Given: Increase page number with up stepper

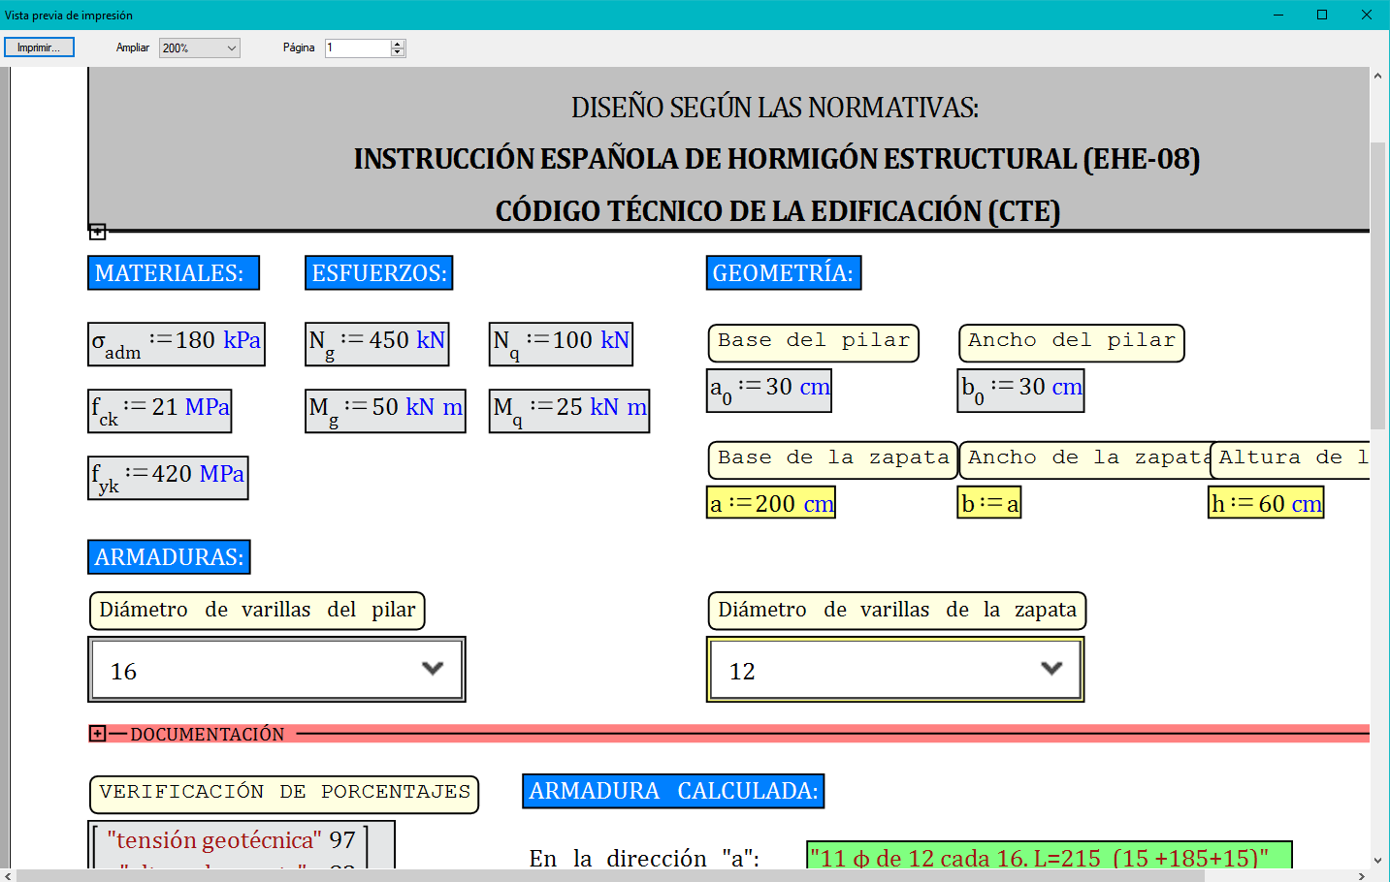Looking at the screenshot, I should click(x=398, y=44).
